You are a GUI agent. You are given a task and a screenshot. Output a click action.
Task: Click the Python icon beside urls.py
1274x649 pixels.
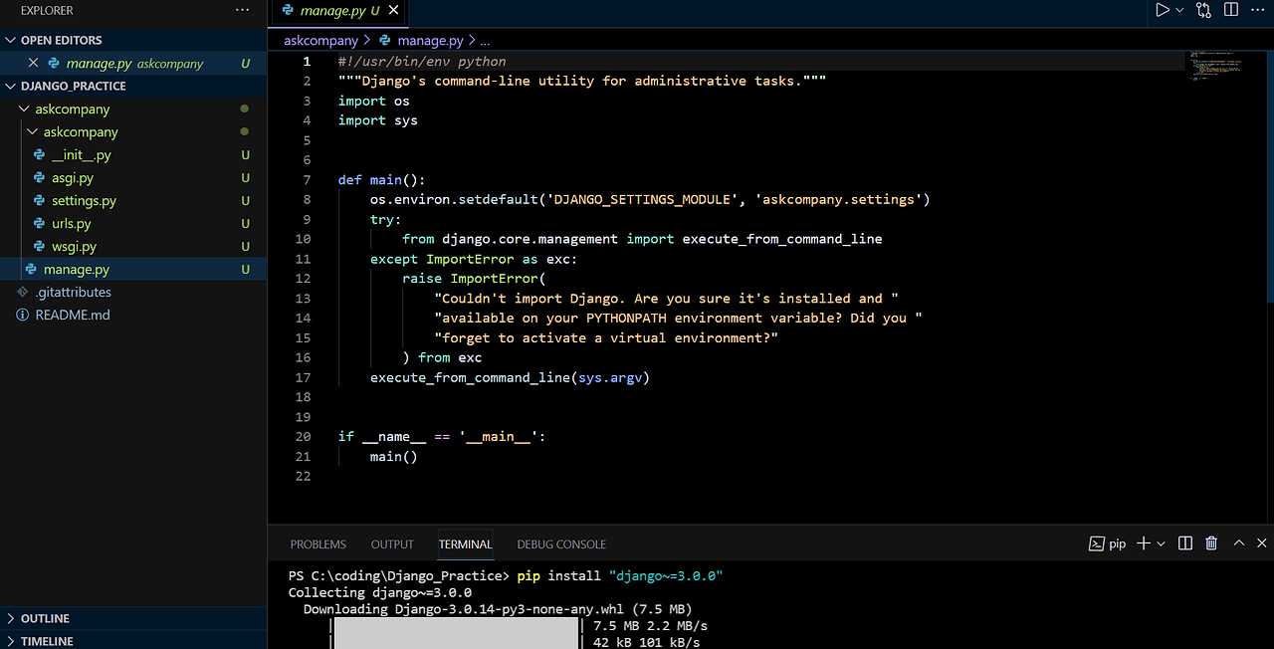tap(40, 223)
